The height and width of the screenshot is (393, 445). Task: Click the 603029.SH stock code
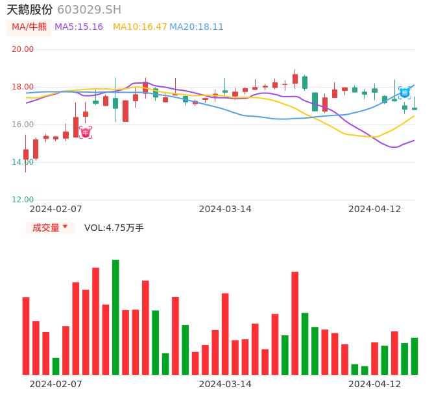89,10
